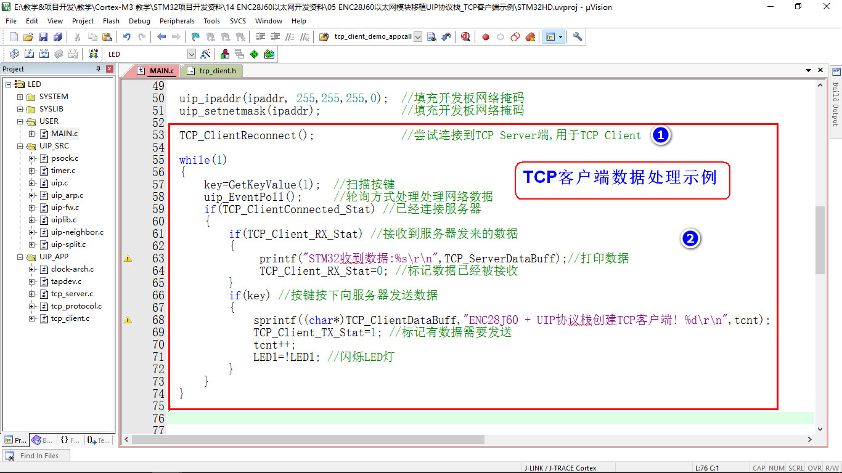The width and height of the screenshot is (842, 473).
Task: Click the editor vertical scrollbar thumb
Action: coord(820,240)
